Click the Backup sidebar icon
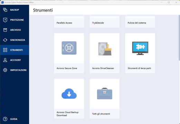This screenshot has height=124, width=180. [x=5, y=10]
